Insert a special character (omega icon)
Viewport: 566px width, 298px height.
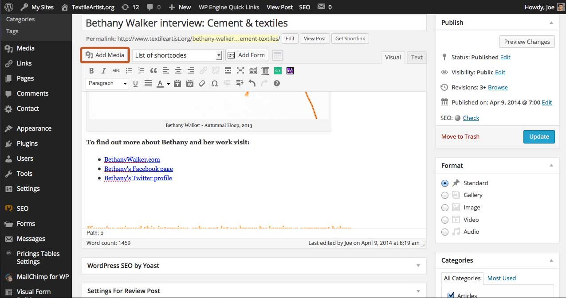tap(215, 83)
